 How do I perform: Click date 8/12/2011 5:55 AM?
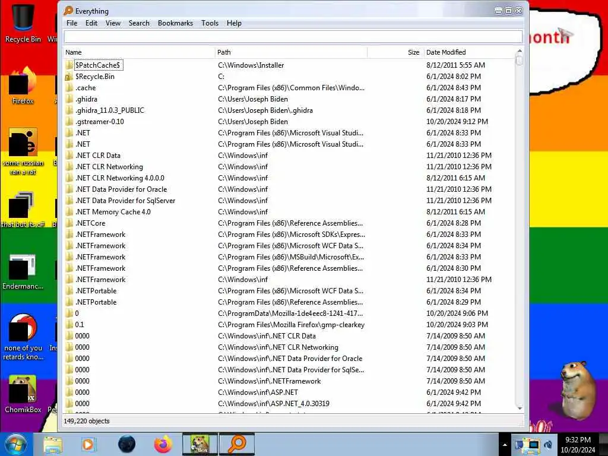[x=455, y=65]
